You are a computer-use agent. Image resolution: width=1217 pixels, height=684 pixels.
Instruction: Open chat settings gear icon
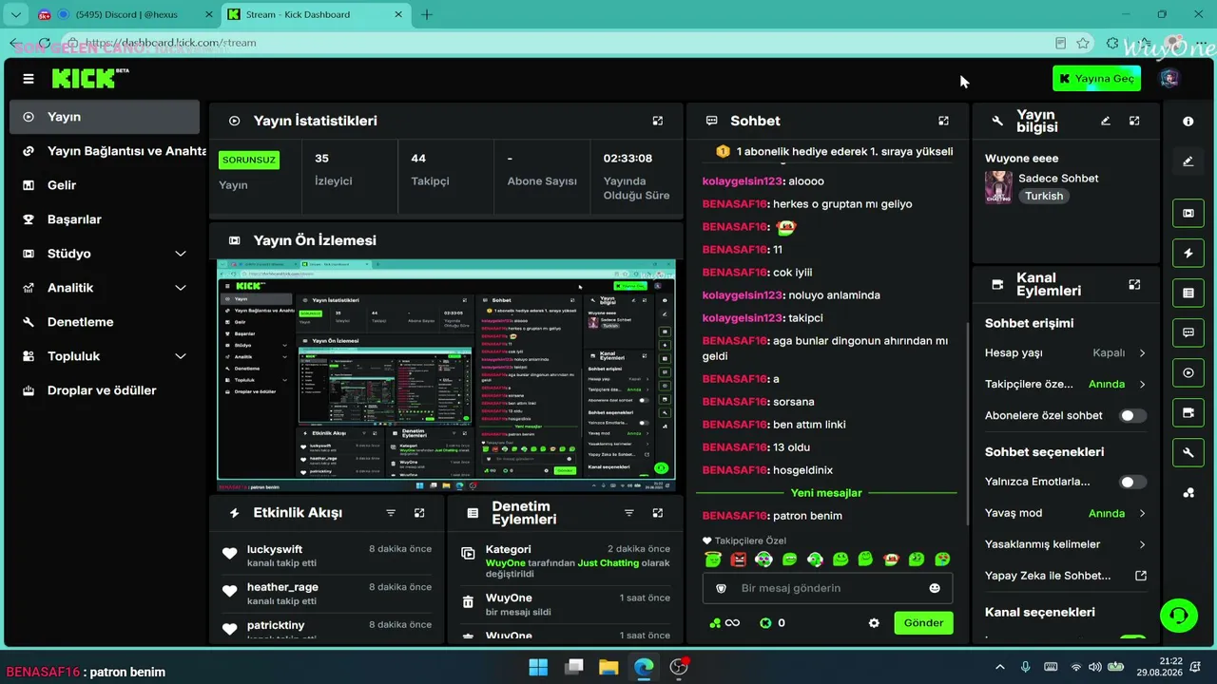point(874,623)
